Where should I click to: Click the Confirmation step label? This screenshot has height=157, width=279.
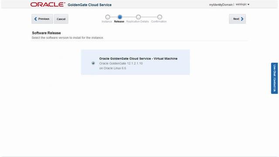159,21
